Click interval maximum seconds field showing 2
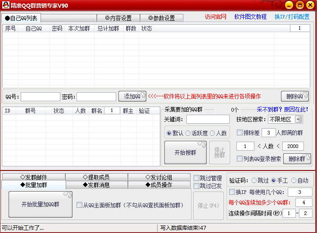317x233 pixels. (x=305, y=213)
